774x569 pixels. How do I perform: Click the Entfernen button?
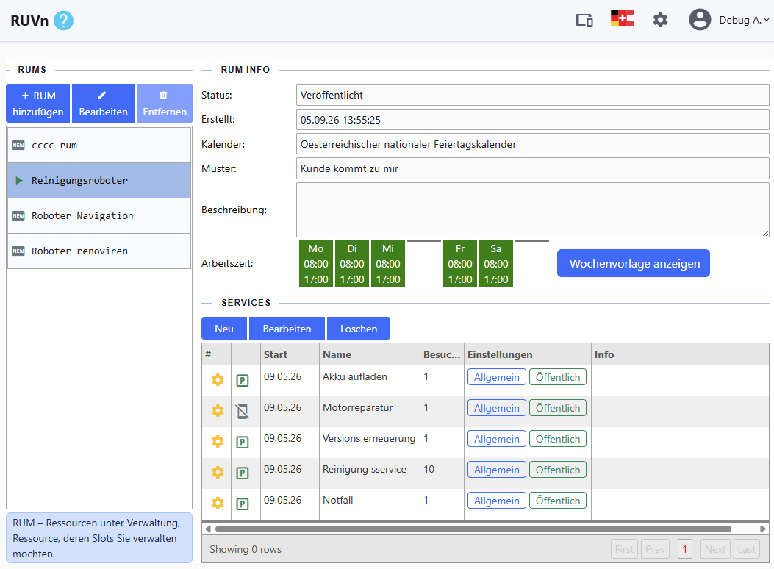coord(165,103)
